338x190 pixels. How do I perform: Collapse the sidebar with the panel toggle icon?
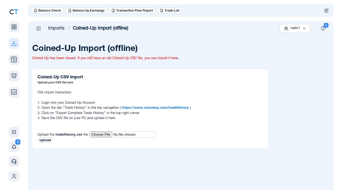(x=39, y=28)
